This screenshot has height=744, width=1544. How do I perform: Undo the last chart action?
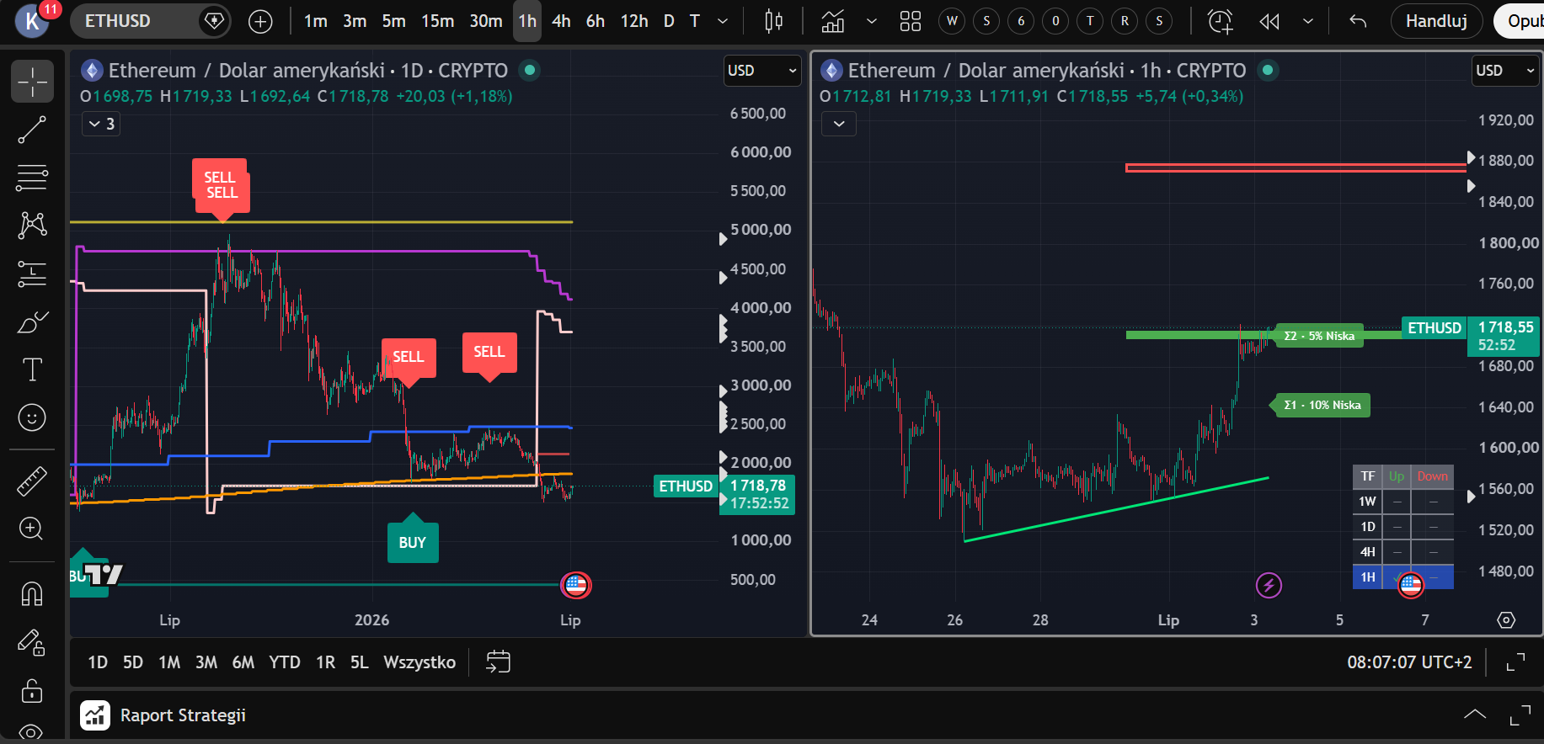click(x=1358, y=21)
